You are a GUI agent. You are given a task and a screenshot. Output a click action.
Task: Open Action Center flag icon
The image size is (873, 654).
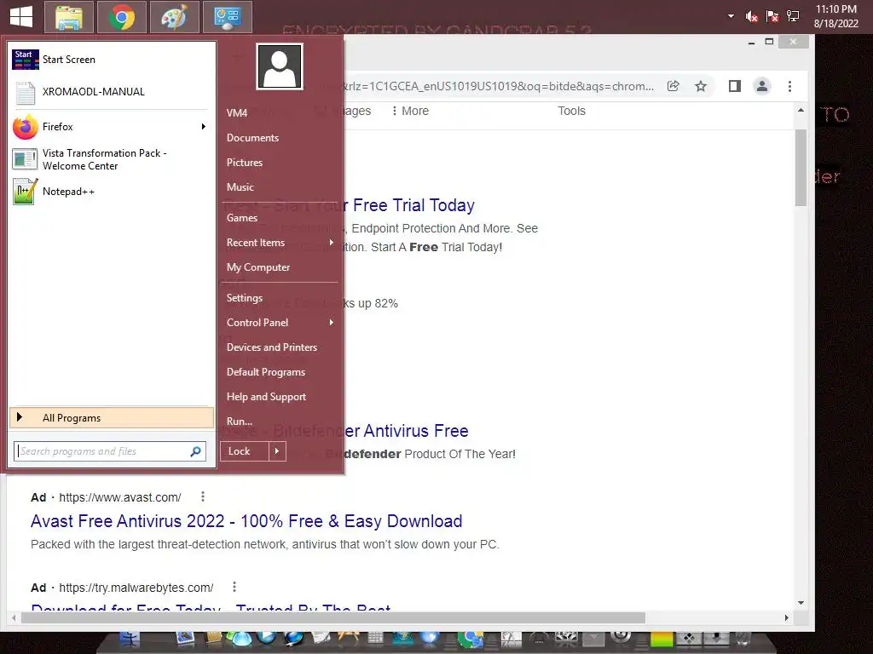pyautogui.click(x=772, y=17)
